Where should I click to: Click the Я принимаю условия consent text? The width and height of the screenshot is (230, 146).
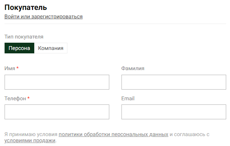click(31, 135)
